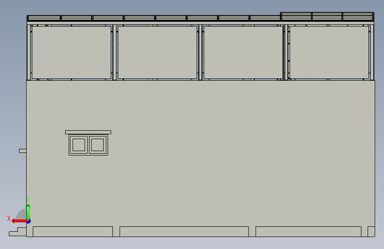Click the green Y axis label
Viewport: 384px width, 249px height.
pyautogui.click(x=28, y=199)
